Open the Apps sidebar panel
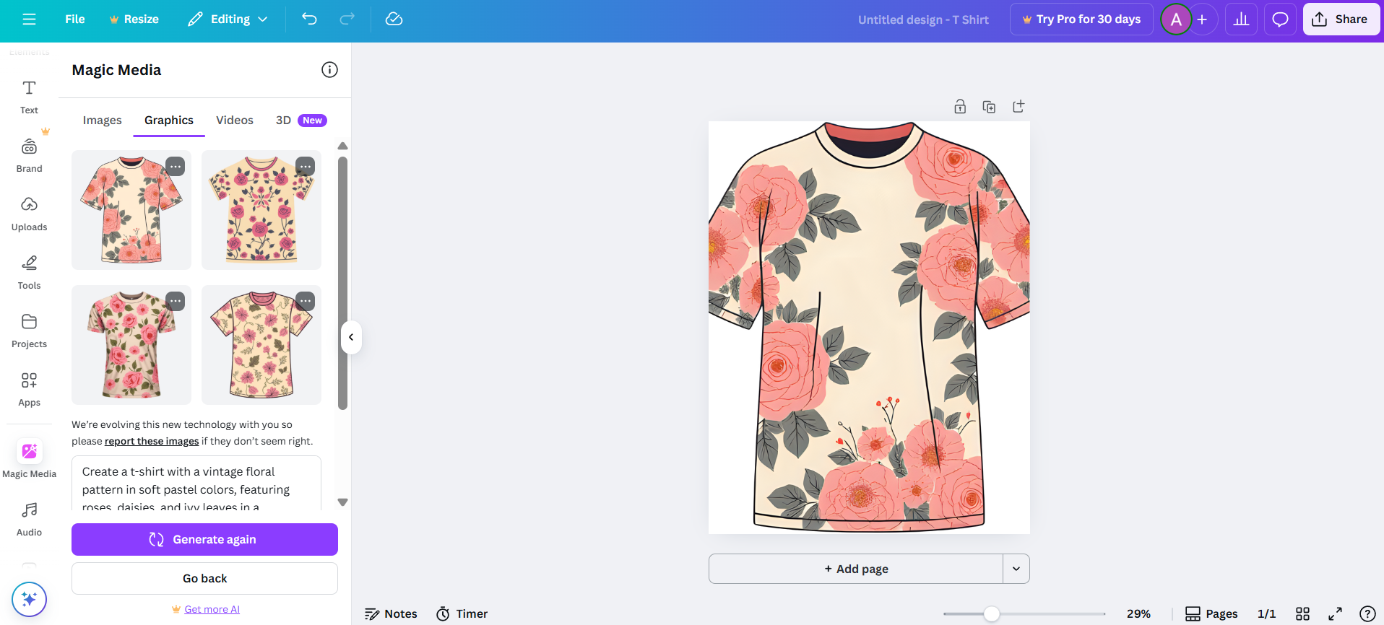Image resolution: width=1384 pixels, height=625 pixels. pos(29,389)
